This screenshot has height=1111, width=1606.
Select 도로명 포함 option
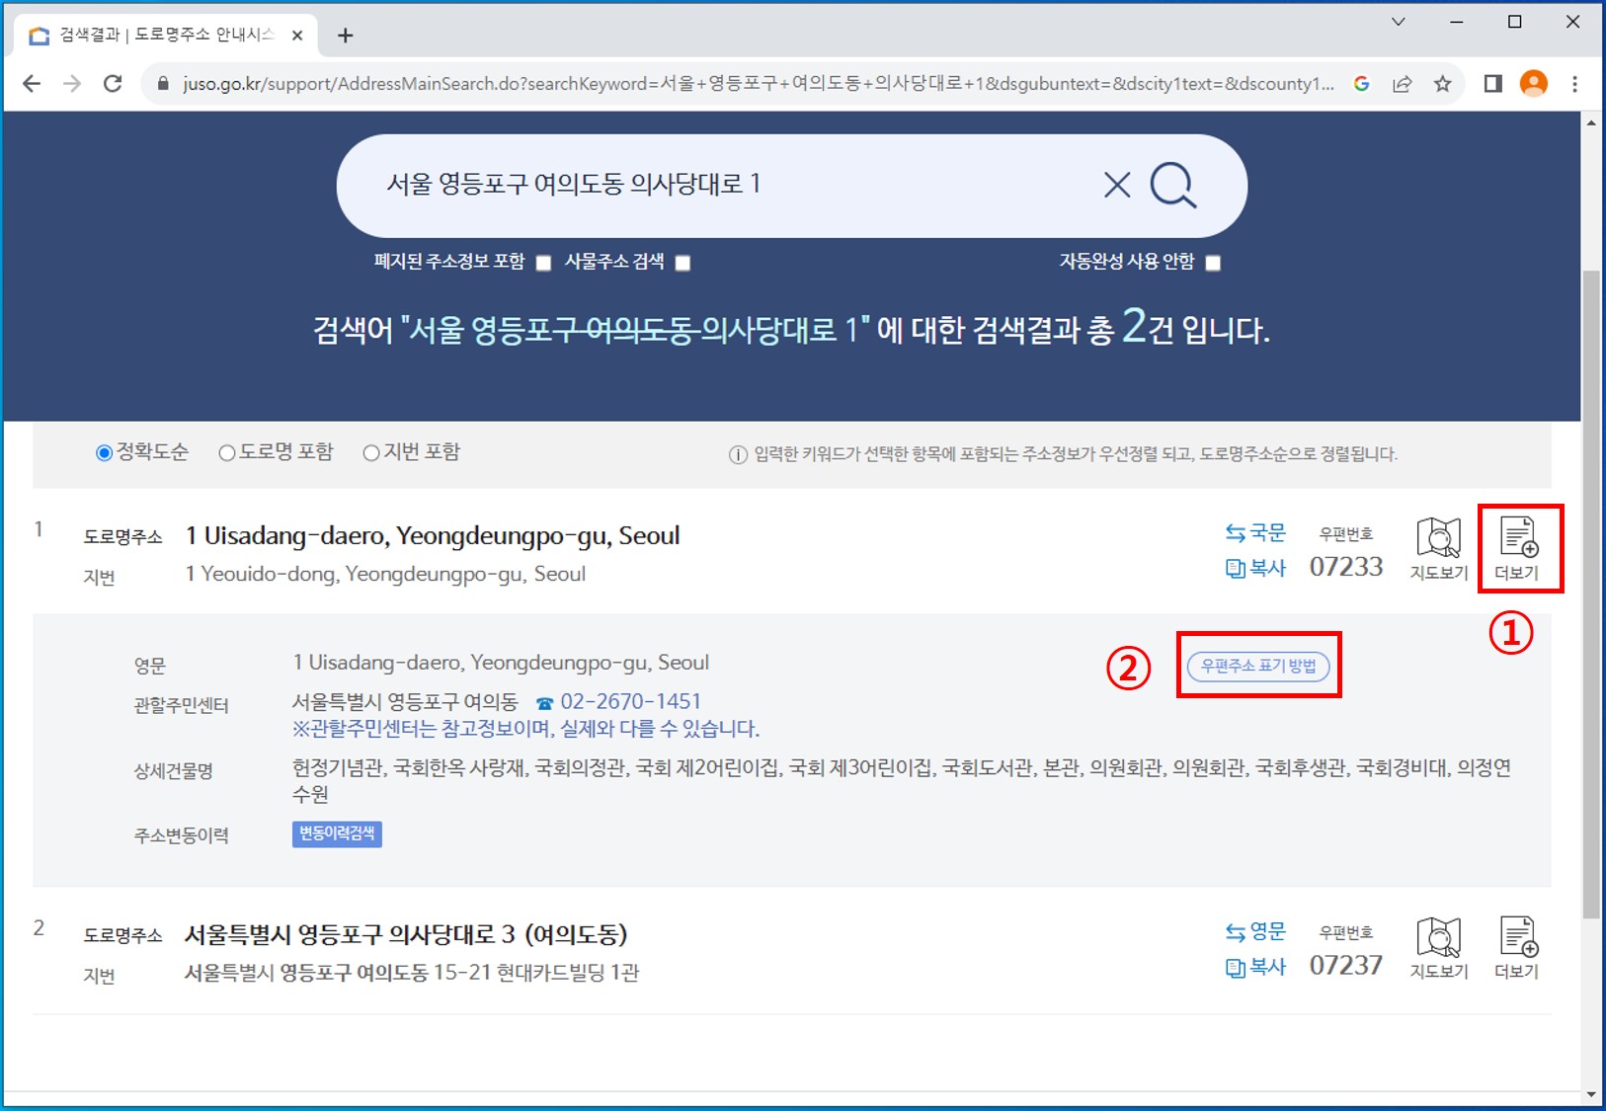tap(227, 453)
